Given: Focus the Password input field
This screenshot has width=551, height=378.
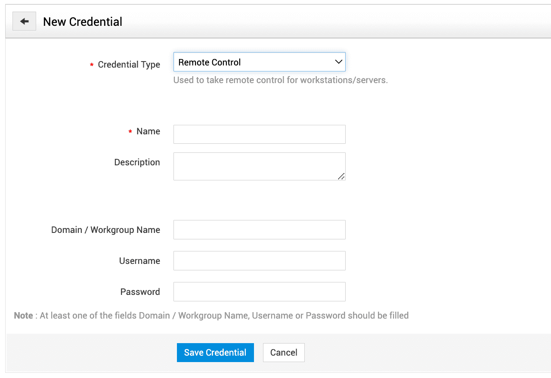Looking at the screenshot, I should click(259, 291).
